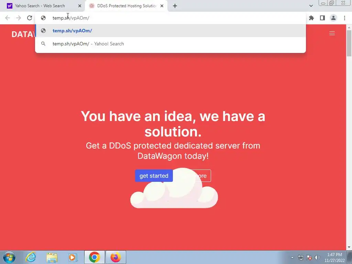Screen dimensions: 352x264
Task: Click the "DataWagon today!" subtitle text
Action: tap(173, 156)
